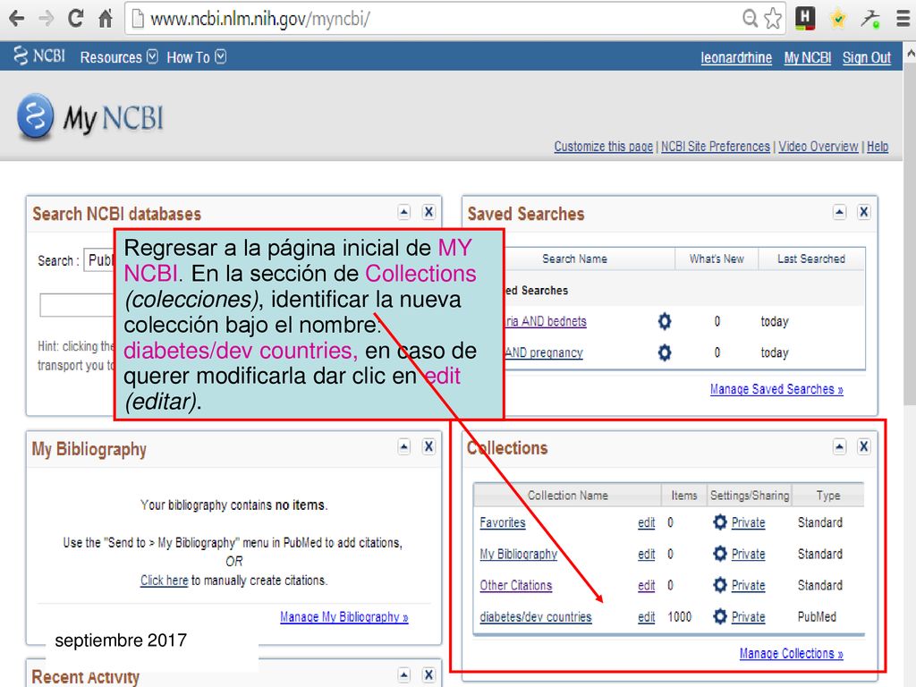Click Private setting for My Bibliography
The width and height of the screenshot is (916, 687).
749,554
